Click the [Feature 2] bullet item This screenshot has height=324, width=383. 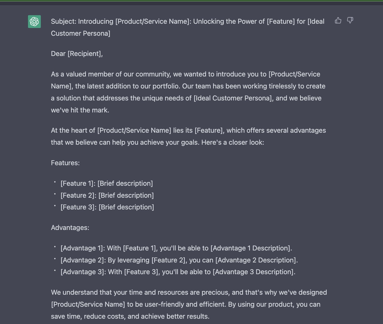(x=107, y=195)
